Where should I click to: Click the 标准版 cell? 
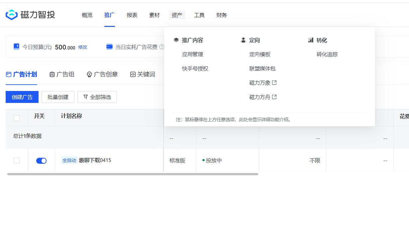177,161
